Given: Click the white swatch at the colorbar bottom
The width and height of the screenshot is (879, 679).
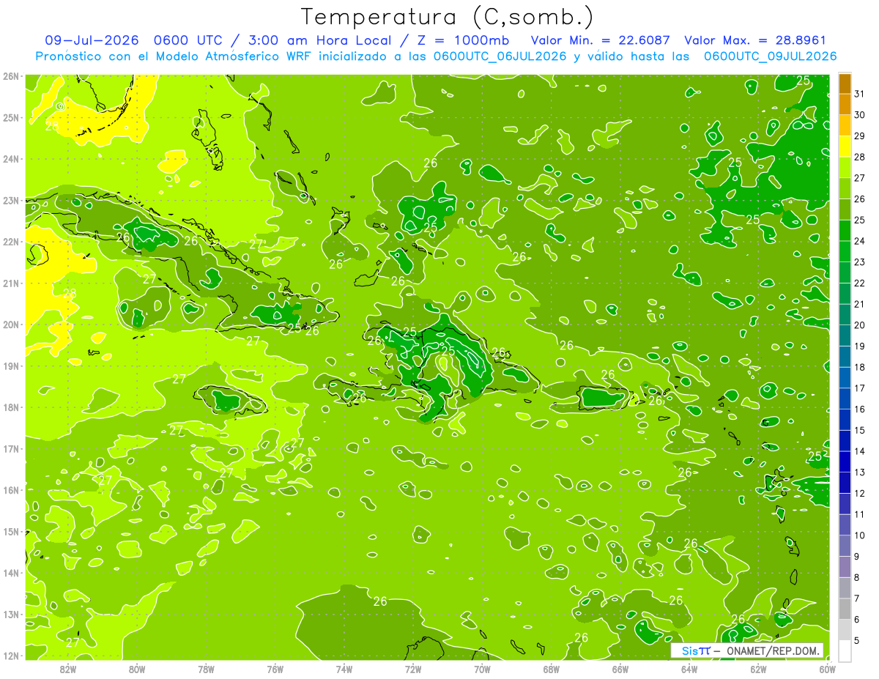Looking at the screenshot, I should click(x=845, y=650).
